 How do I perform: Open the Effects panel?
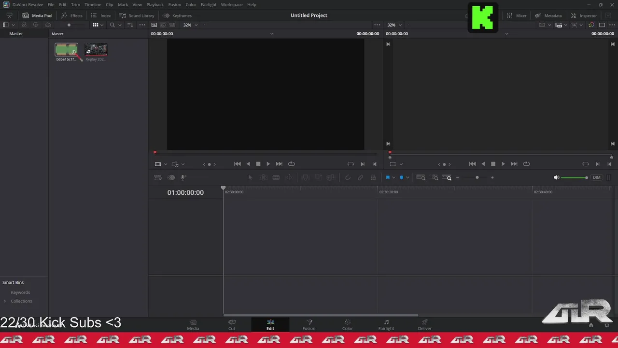pos(71,15)
